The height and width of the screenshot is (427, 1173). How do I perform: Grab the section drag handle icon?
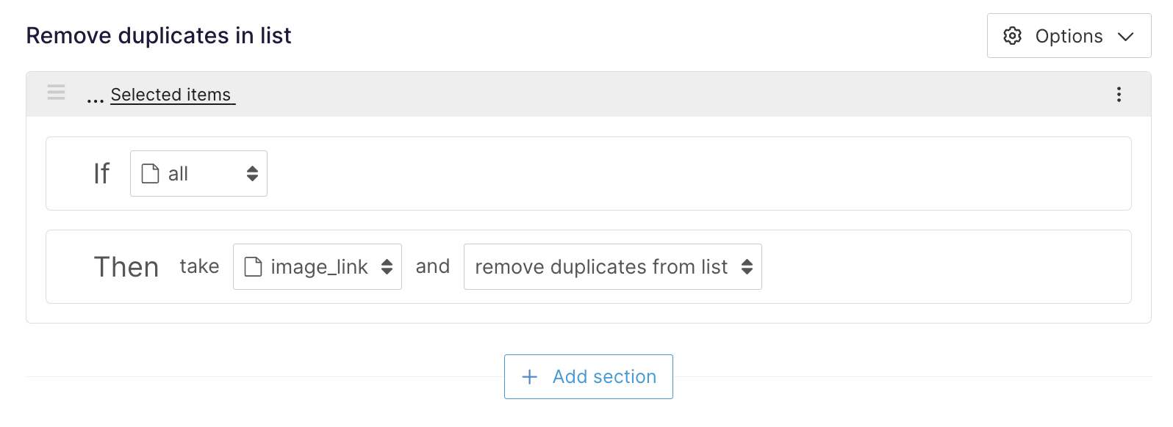pyautogui.click(x=57, y=92)
